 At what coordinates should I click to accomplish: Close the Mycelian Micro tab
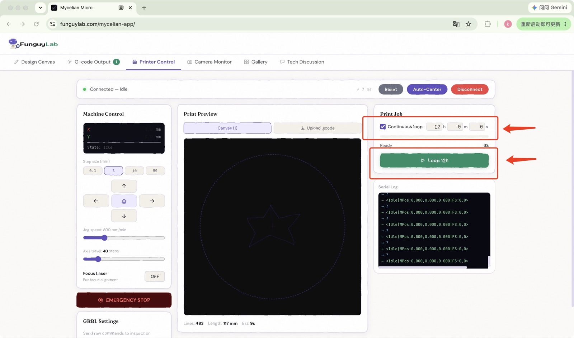130,8
